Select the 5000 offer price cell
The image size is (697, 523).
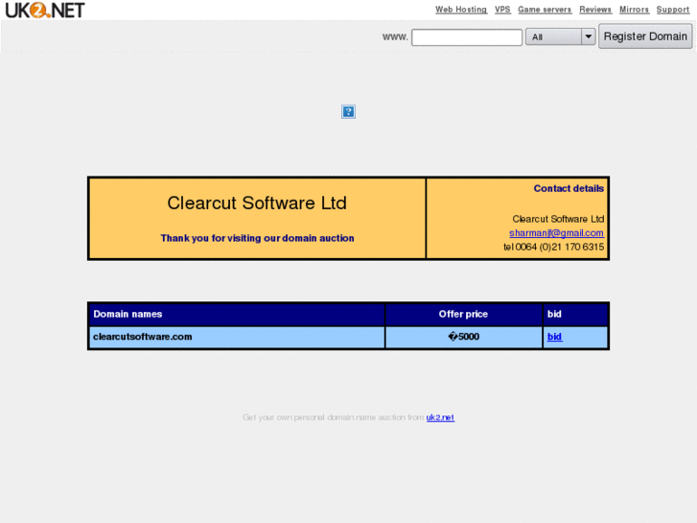click(464, 337)
